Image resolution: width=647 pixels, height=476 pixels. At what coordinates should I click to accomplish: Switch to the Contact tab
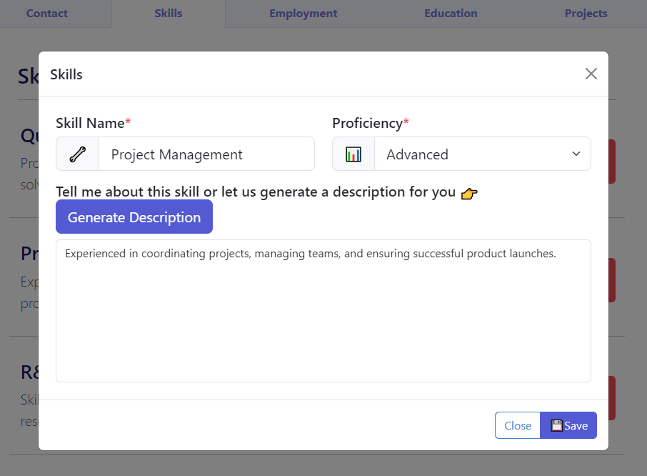(47, 13)
